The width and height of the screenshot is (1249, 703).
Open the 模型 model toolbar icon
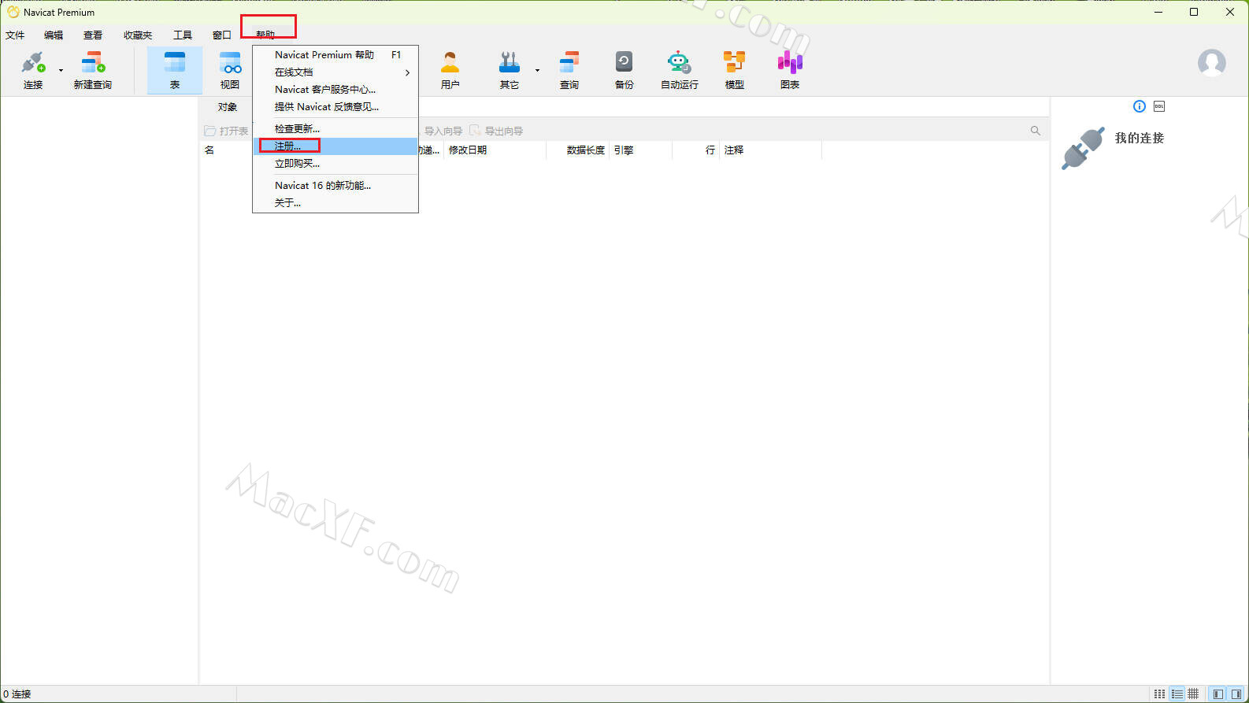click(735, 70)
